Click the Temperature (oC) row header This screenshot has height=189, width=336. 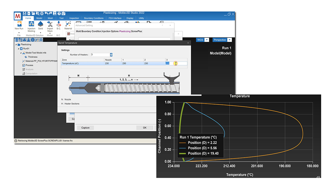(83, 63)
